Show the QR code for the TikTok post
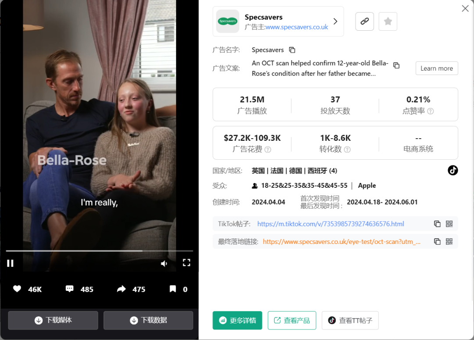 click(449, 224)
